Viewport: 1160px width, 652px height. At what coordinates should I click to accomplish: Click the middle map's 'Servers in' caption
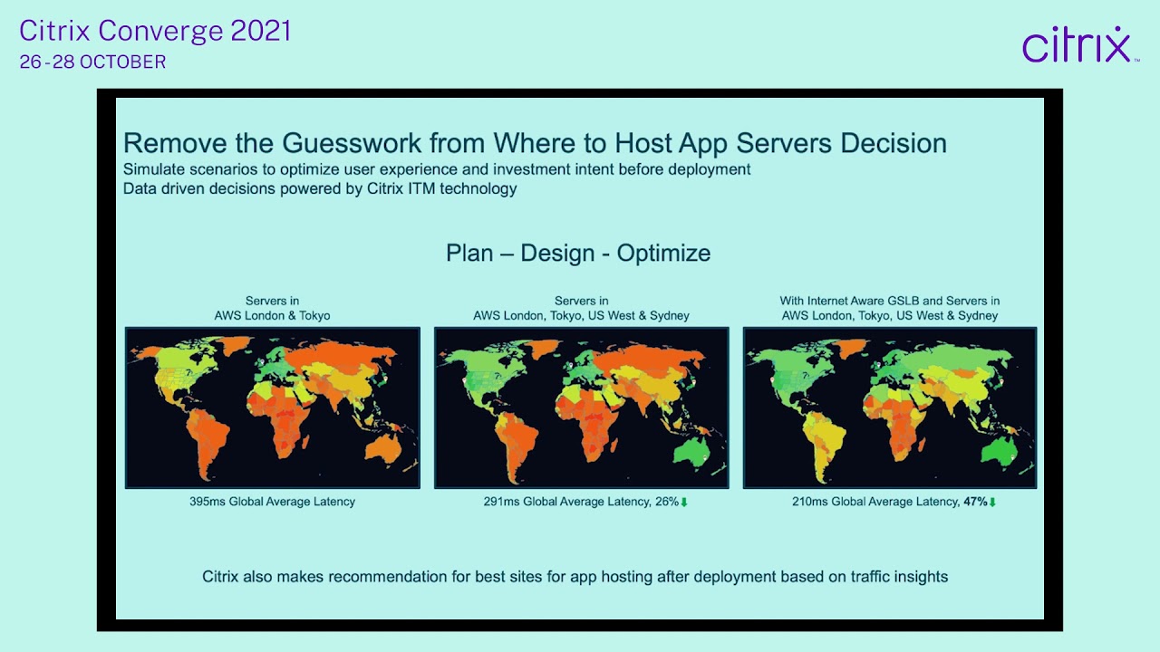coord(581,301)
